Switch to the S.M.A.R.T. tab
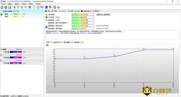The height and width of the screenshot is (97, 181). point(62,11)
